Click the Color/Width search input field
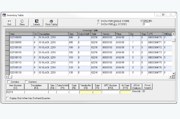Image resolution: width=180 pixels, height=119 pixels. click(x=63, y=92)
